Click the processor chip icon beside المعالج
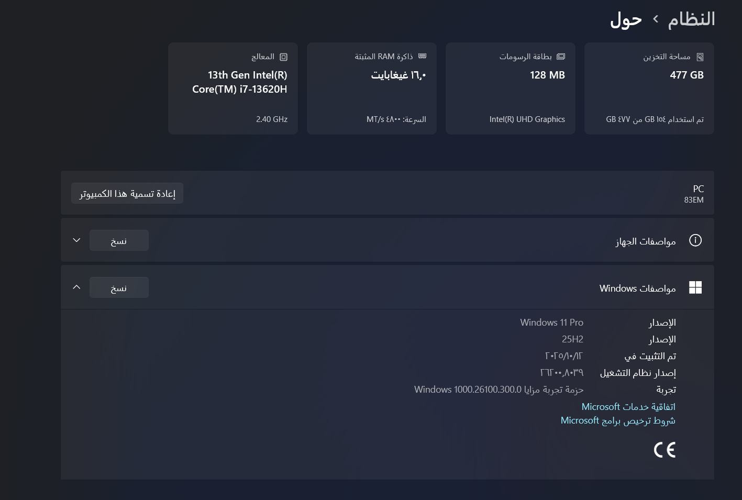742x500 pixels. point(283,57)
